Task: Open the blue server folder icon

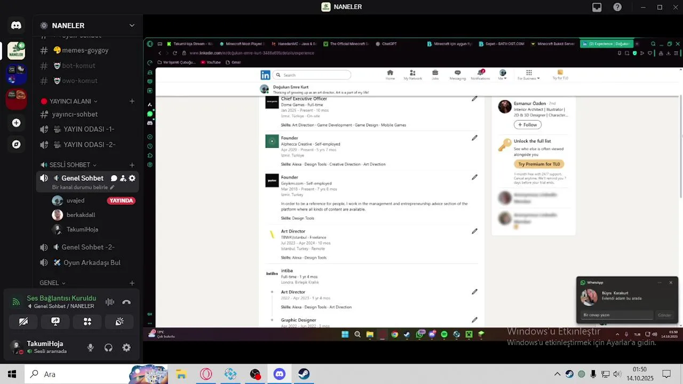Action: click(x=16, y=74)
